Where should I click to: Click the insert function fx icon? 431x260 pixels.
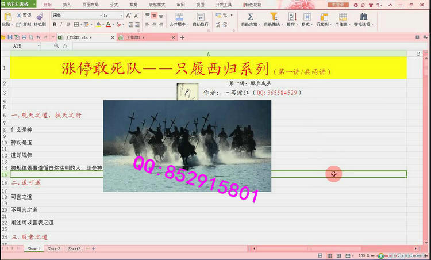pyautogui.click(x=65, y=45)
